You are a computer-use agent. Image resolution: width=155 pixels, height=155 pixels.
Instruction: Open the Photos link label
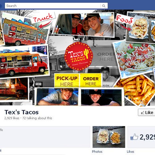click(97, 152)
